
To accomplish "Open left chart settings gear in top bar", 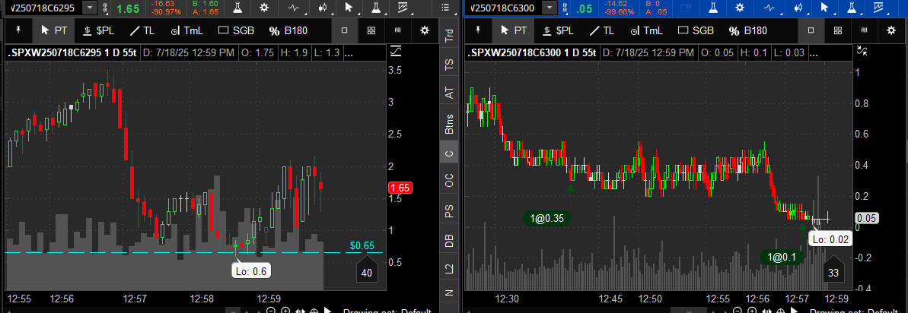I will click(x=264, y=8).
